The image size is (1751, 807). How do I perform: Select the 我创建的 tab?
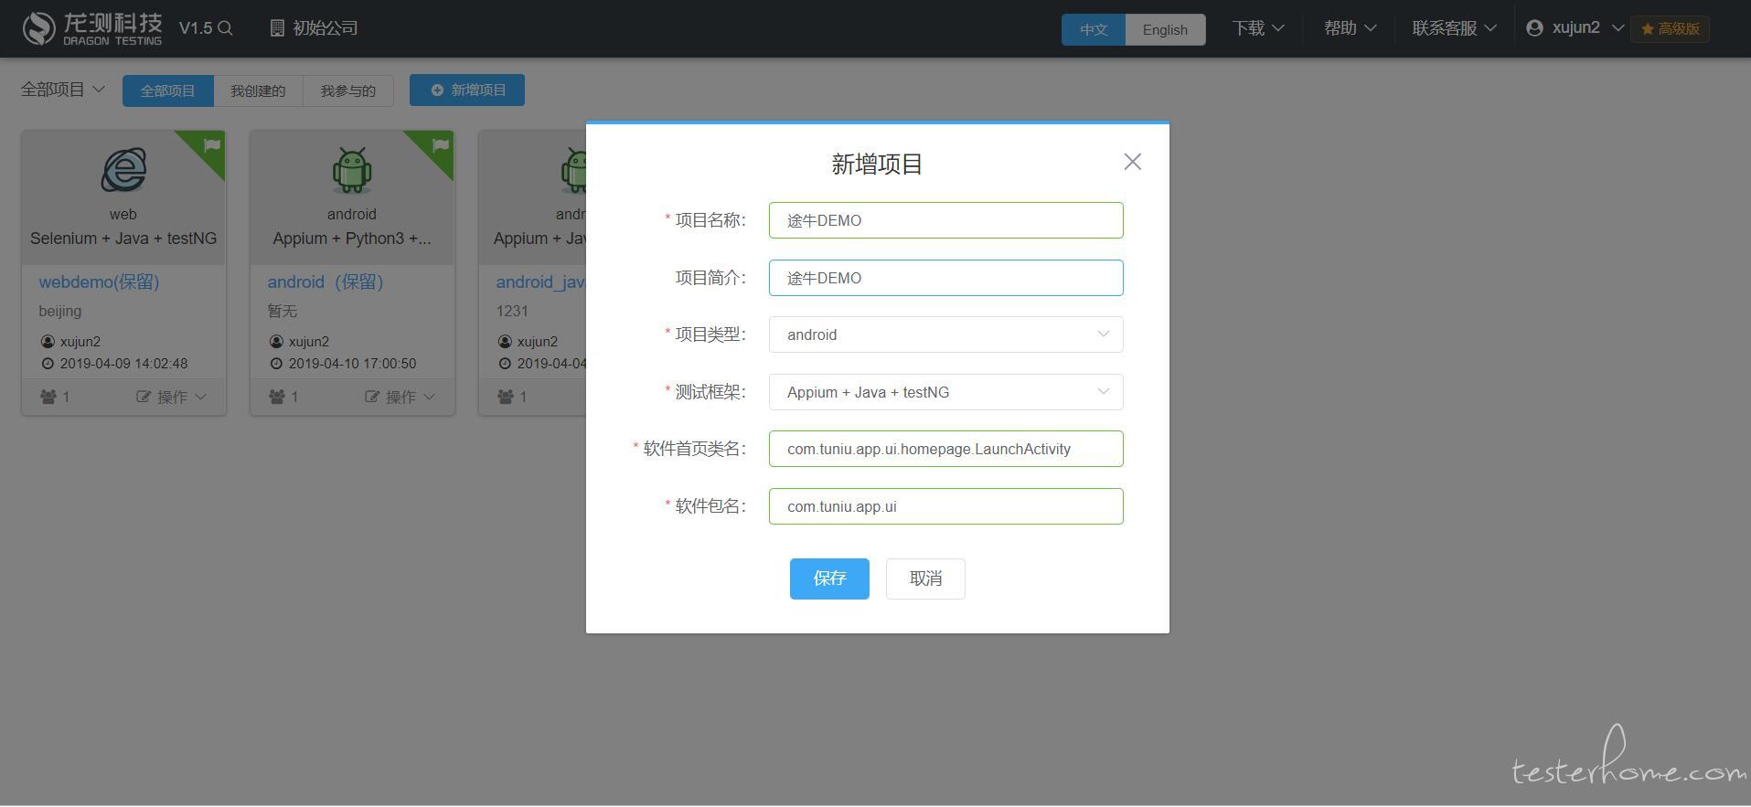tap(258, 90)
